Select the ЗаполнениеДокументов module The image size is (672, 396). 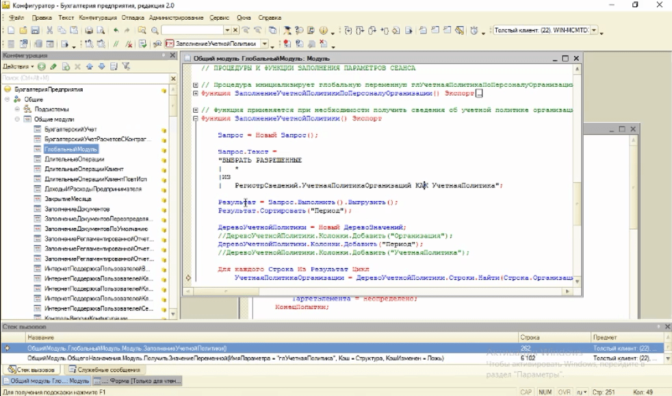[x=77, y=209]
